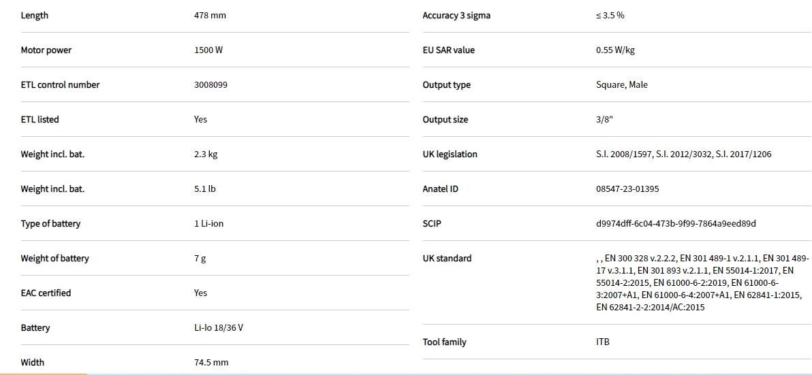Click the ETL listed label
The width and height of the screenshot is (812, 375).
[40, 120]
